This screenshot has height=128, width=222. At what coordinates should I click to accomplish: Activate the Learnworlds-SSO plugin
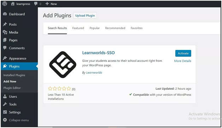click(x=183, y=53)
